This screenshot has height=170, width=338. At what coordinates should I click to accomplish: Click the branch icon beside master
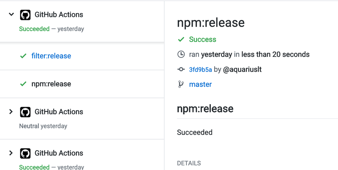[181, 84]
